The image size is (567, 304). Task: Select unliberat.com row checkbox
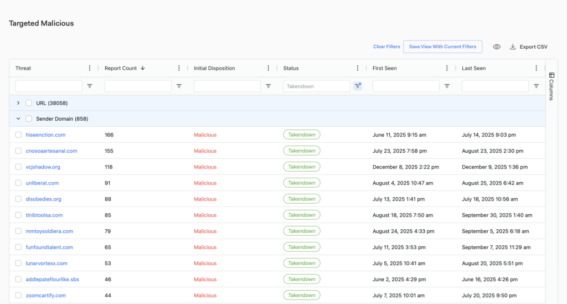click(18, 183)
